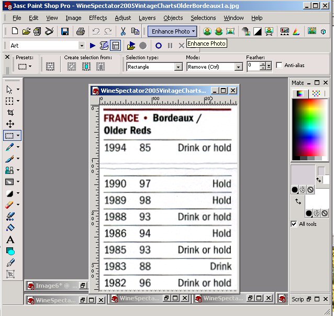Screen dimensions: 334x316
Task: Select the Move tool
Action: 10,124
